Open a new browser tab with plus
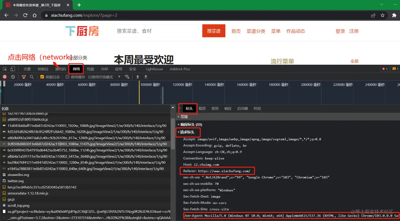Image resolution: width=400 pixels, height=221 pixels. click(79, 5)
